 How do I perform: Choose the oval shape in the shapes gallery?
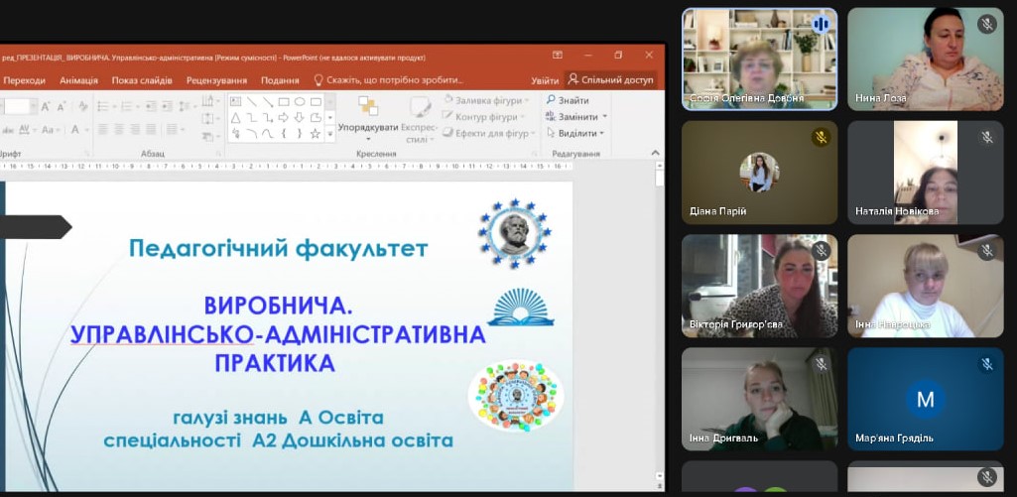click(300, 101)
